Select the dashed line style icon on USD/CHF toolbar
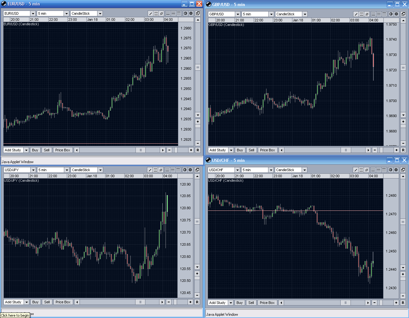 click(361, 170)
